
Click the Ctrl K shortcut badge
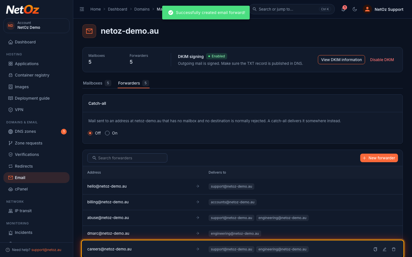point(325,9)
